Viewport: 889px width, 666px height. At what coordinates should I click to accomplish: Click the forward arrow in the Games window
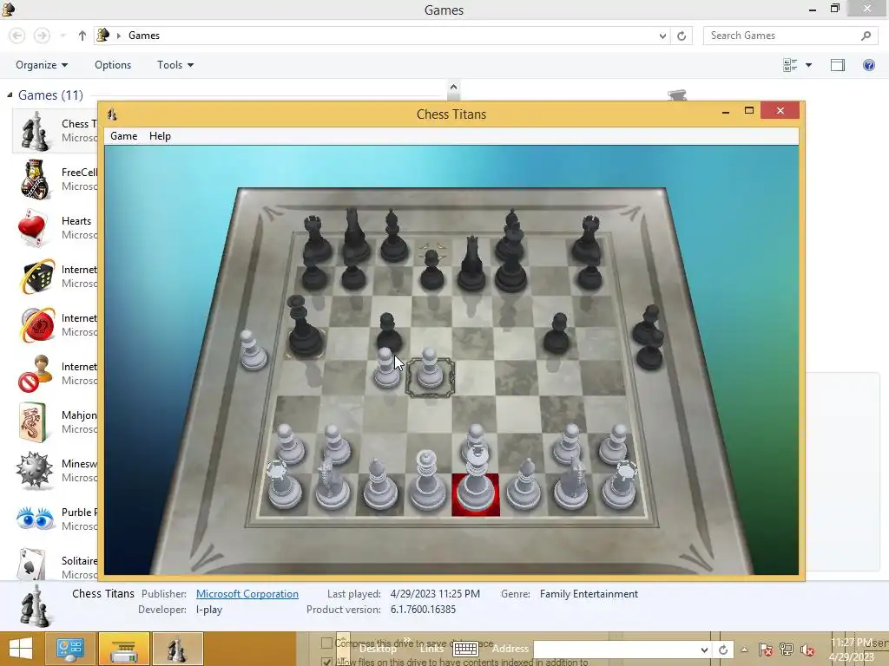42,36
